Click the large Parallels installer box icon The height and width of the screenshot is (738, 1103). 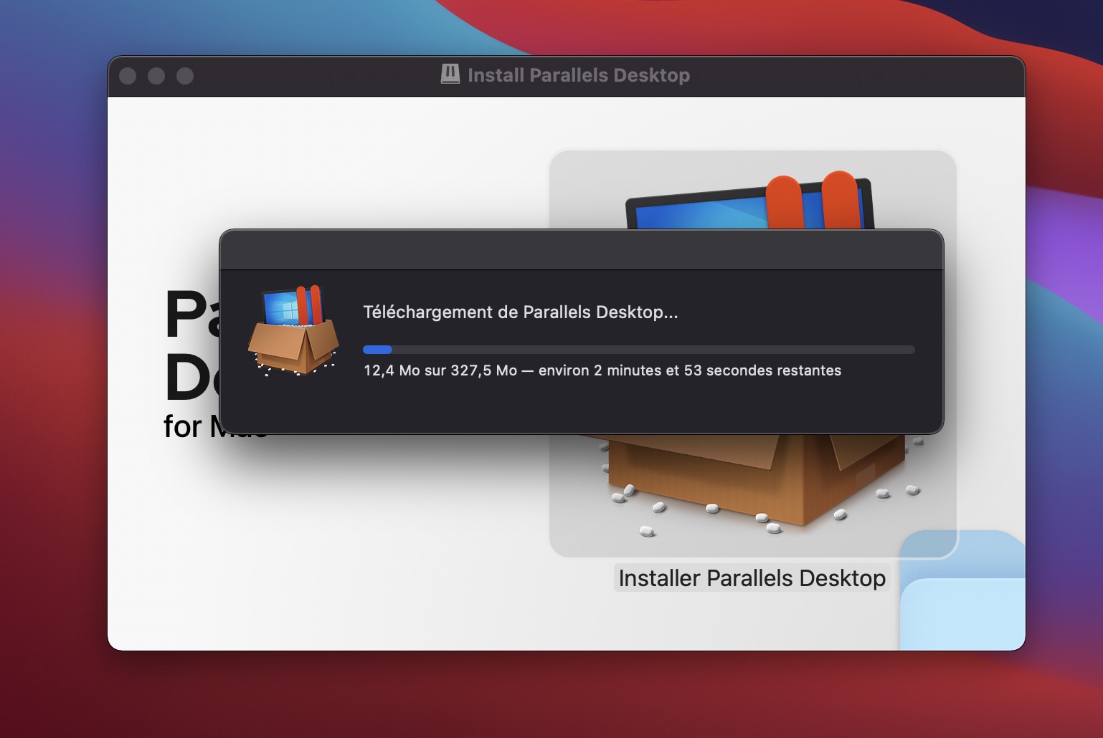(x=753, y=487)
